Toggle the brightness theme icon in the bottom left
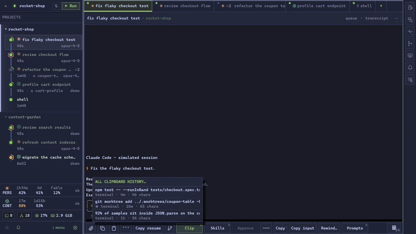Image resolution: width=416 pixels, height=234 pixels. tap(7, 228)
